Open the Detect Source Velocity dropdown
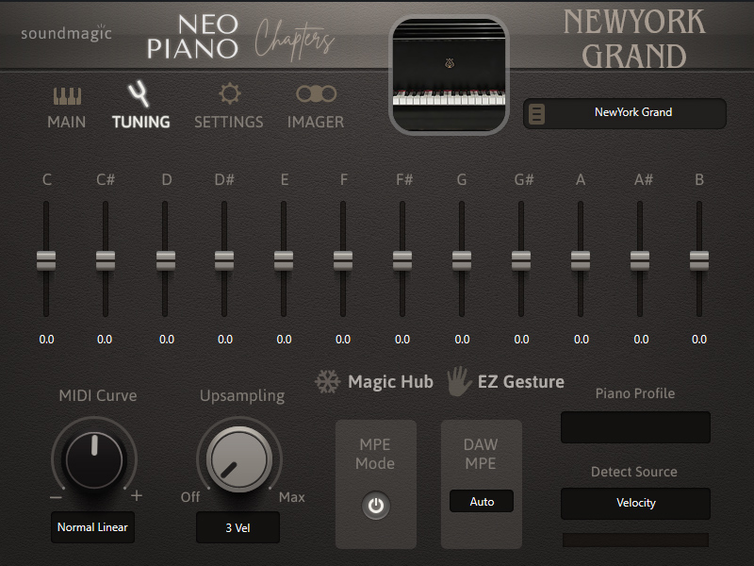The height and width of the screenshot is (566, 754). (x=635, y=503)
